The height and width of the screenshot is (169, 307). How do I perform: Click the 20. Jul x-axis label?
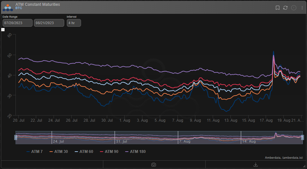[x=19, y=120]
